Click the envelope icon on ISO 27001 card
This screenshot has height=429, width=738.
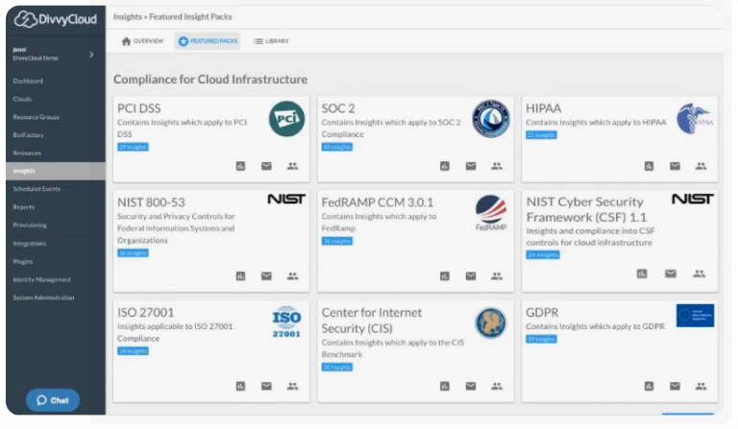click(266, 386)
